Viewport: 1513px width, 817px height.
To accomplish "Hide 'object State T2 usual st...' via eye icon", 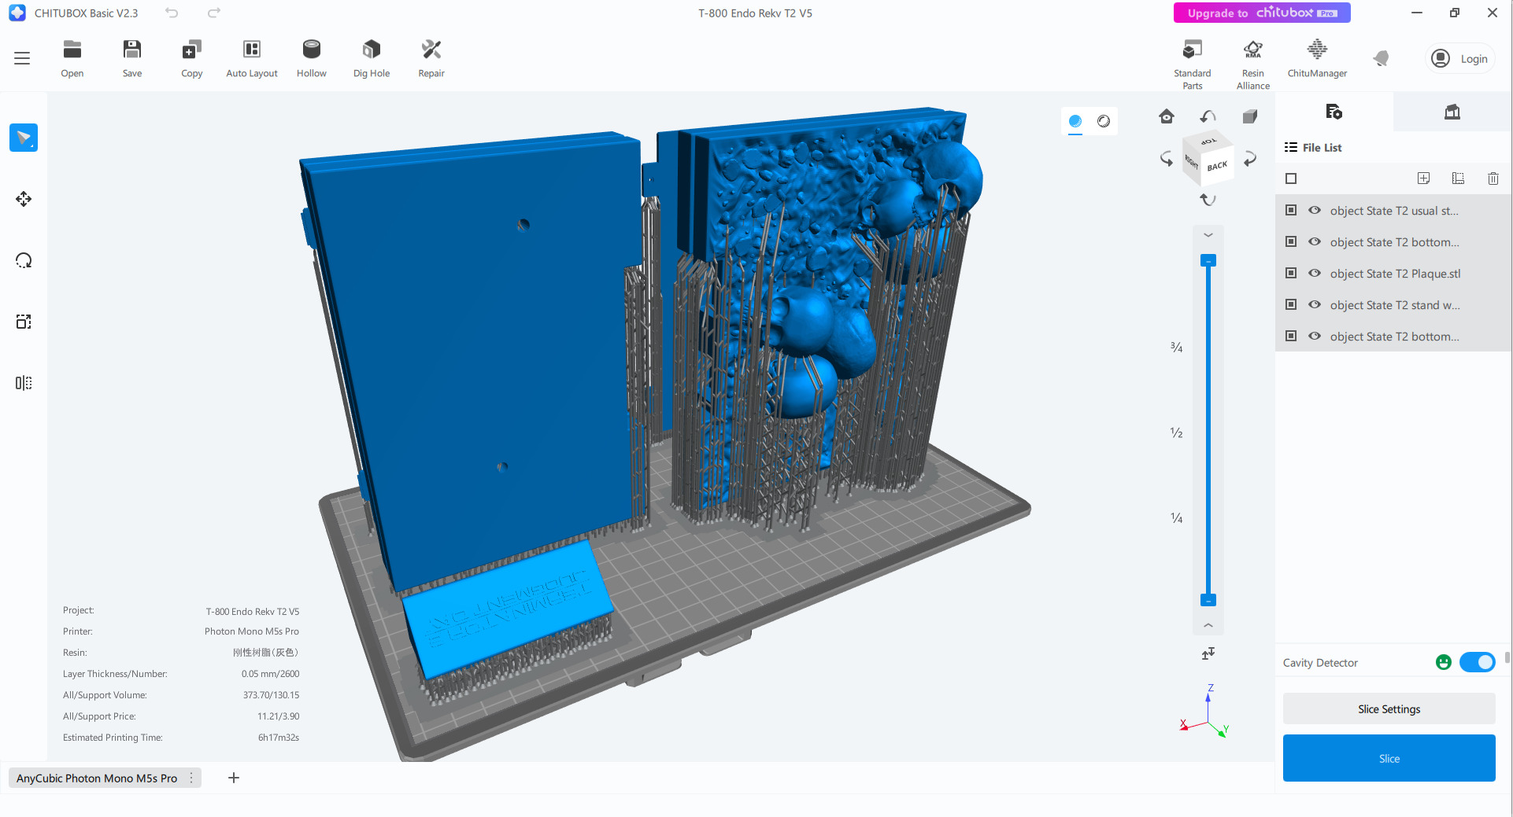I will click(1315, 210).
